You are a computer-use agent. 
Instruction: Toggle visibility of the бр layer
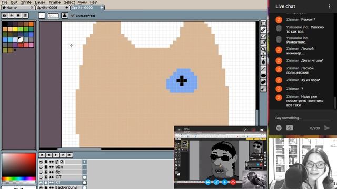tap(41, 172)
